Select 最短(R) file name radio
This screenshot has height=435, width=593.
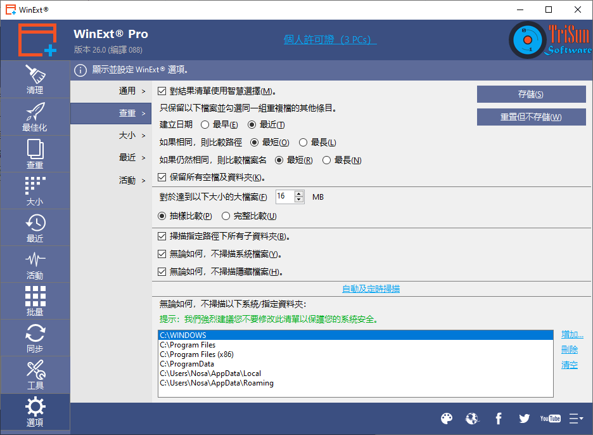[279, 160]
